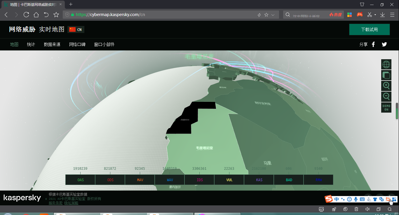Toggle the ODS threat type filter

(110, 180)
